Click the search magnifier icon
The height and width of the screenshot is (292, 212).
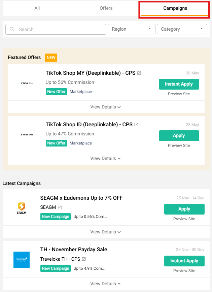tap(12, 29)
